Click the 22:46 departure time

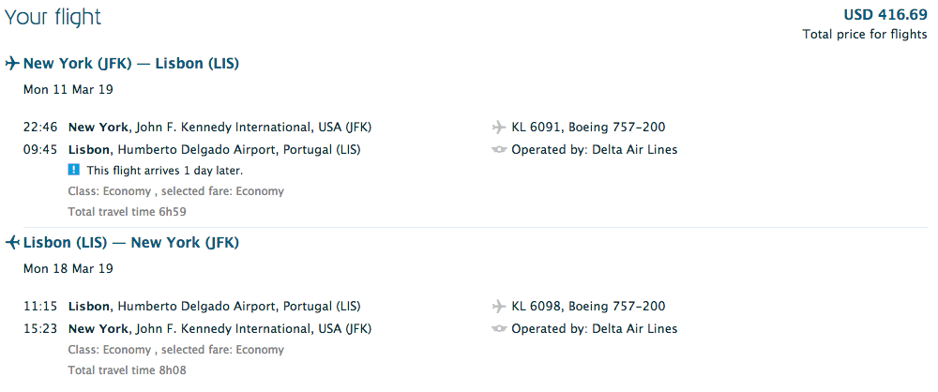click(x=39, y=128)
